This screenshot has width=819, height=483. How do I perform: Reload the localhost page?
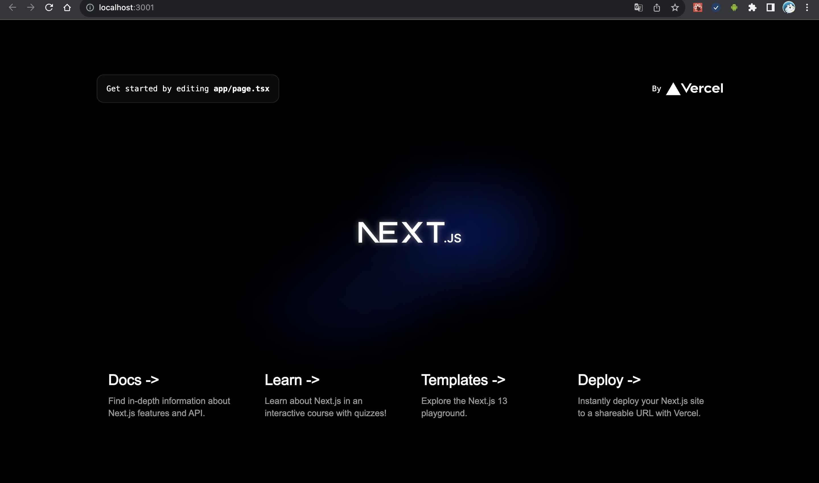pos(49,7)
